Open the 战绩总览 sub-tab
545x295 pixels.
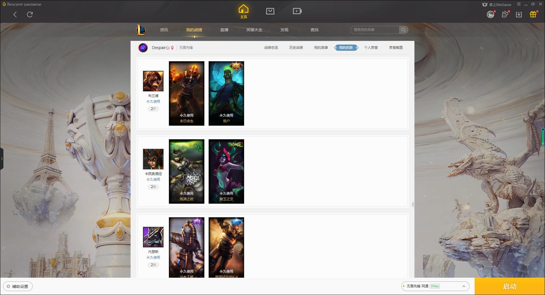[x=271, y=48]
